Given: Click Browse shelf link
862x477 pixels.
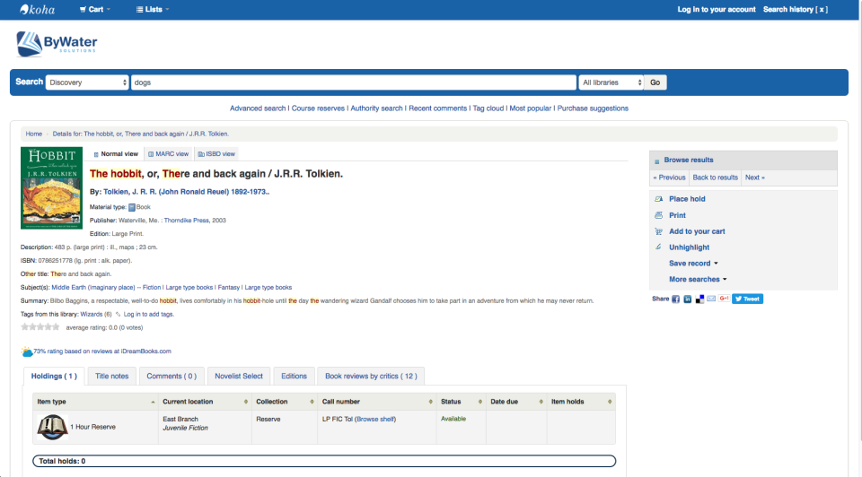Looking at the screenshot, I should [x=375, y=420].
